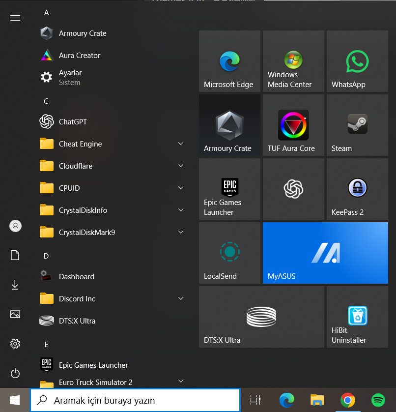Launch the Windows Media Center tile
Viewport: 396px width, 412px height.
293,61
